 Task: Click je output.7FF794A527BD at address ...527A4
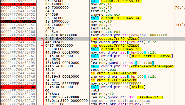tap(114, 73)
